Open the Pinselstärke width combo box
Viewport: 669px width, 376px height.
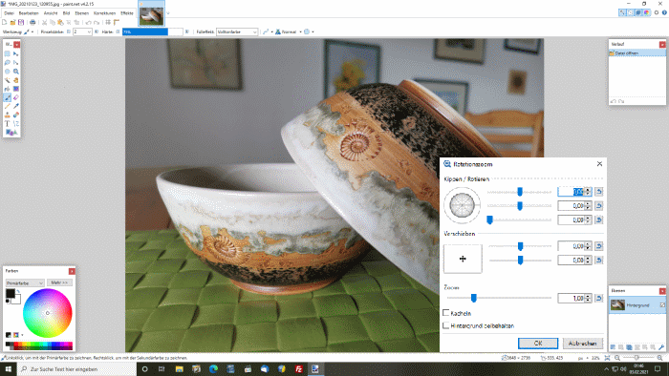pos(82,31)
